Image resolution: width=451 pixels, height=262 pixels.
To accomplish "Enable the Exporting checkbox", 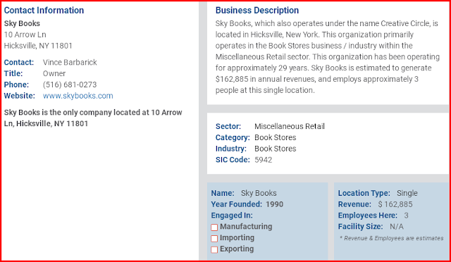I will pyautogui.click(x=214, y=249).
